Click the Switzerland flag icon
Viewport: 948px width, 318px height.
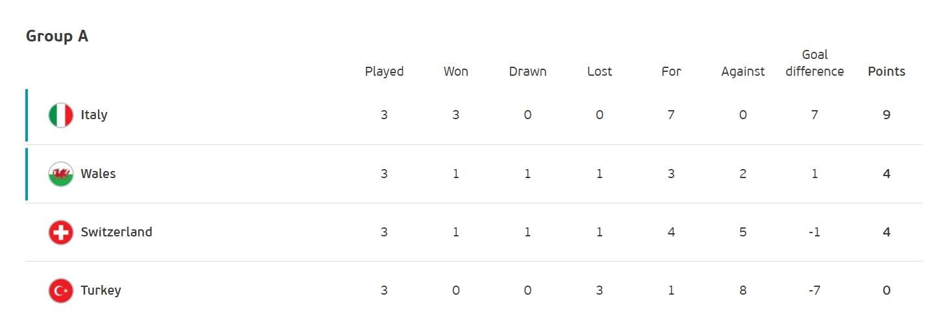pyautogui.click(x=61, y=232)
